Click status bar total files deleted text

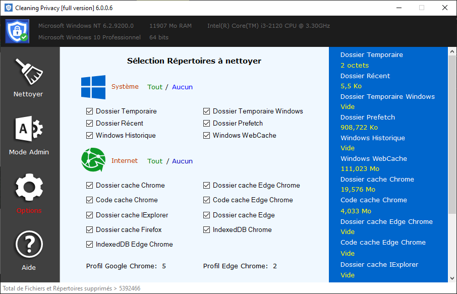[72, 288]
